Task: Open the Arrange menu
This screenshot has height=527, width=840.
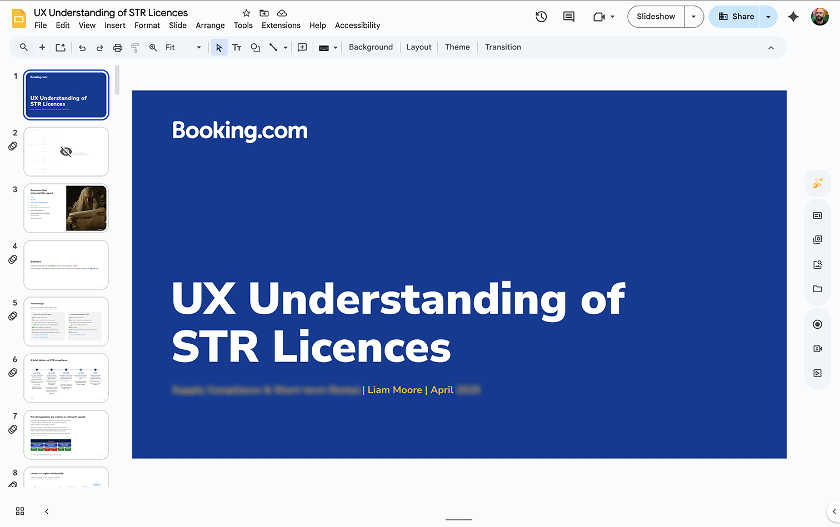Action: 210,25
